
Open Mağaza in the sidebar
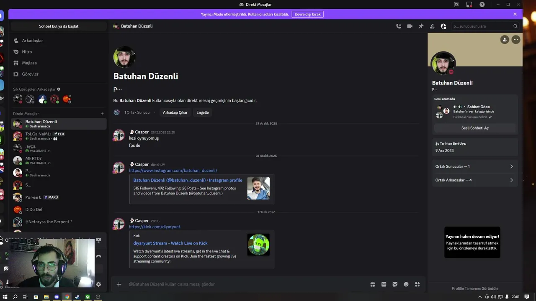pos(59,63)
